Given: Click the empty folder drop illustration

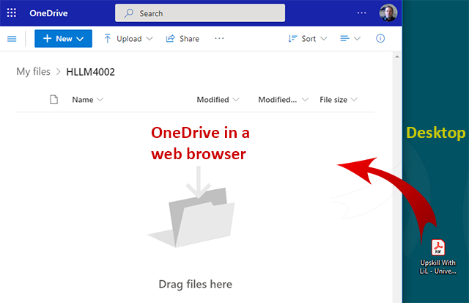Looking at the screenshot, I should 191,207.
